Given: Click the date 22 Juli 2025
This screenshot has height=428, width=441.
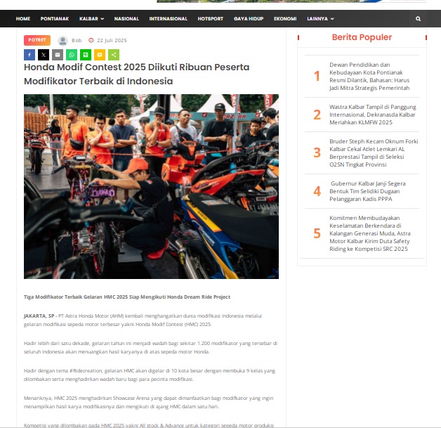Looking at the screenshot, I should (x=112, y=41).
